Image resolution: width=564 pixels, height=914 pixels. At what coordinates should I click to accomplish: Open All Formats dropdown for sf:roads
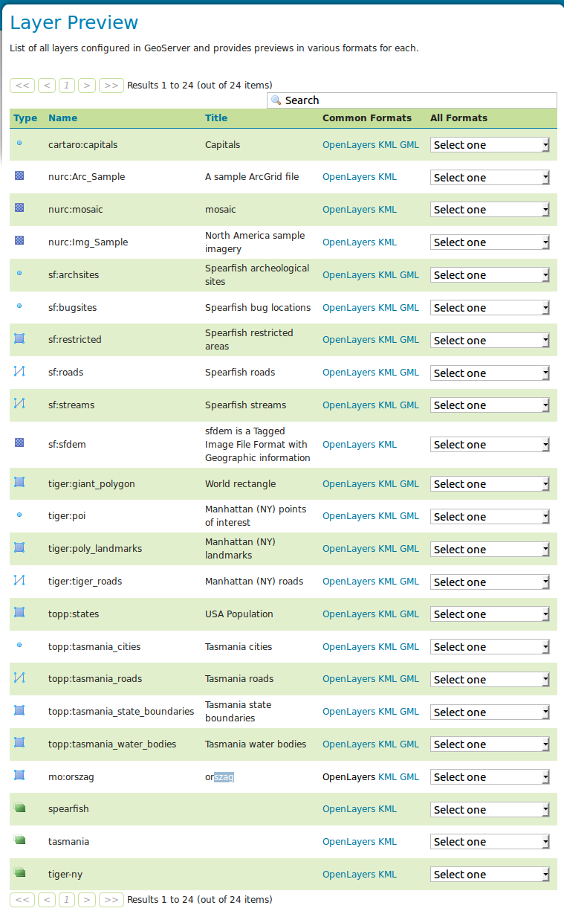pos(490,373)
